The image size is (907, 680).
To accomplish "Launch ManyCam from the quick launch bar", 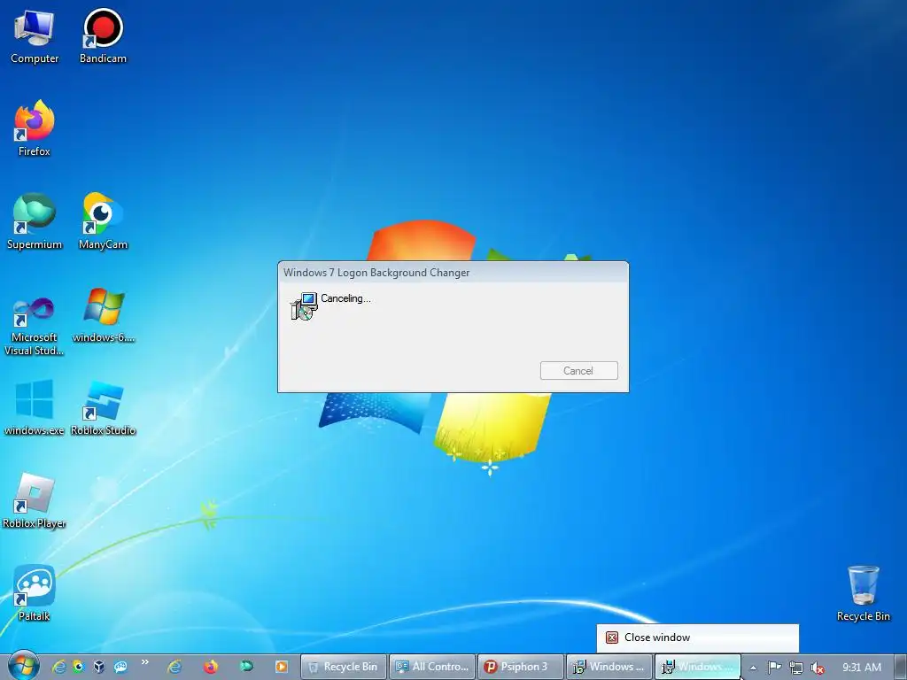I will (78, 667).
